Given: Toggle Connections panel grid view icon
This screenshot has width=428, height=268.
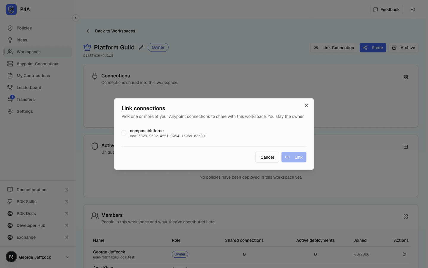Looking at the screenshot, I should pos(406,77).
